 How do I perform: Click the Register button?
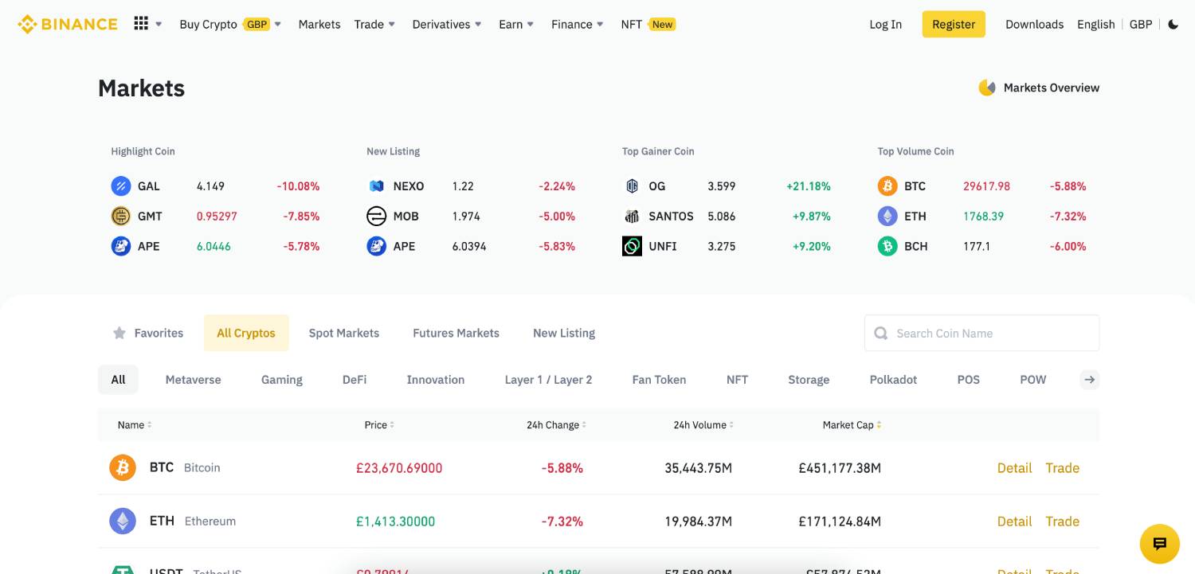[x=954, y=24]
